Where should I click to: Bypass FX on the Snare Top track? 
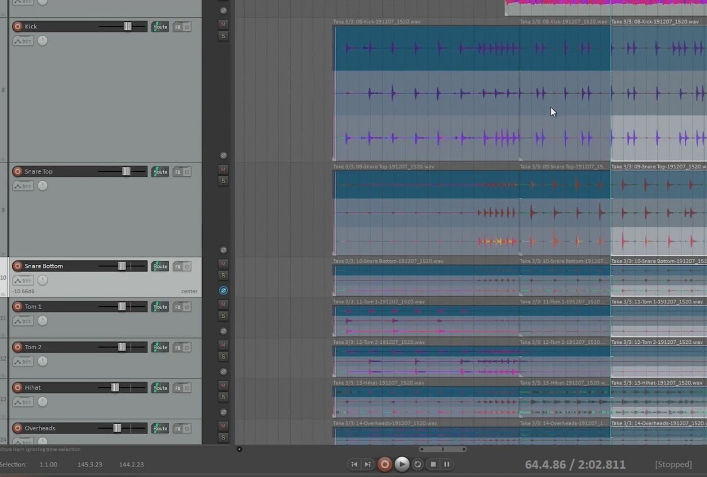click(x=187, y=172)
